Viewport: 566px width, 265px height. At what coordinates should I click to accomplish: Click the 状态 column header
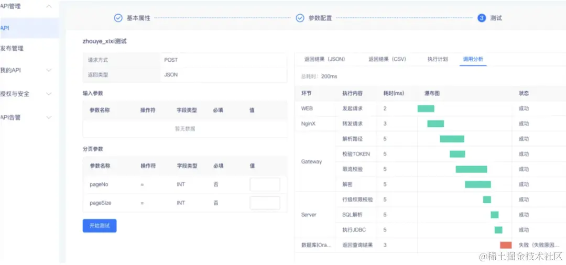tap(524, 93)
